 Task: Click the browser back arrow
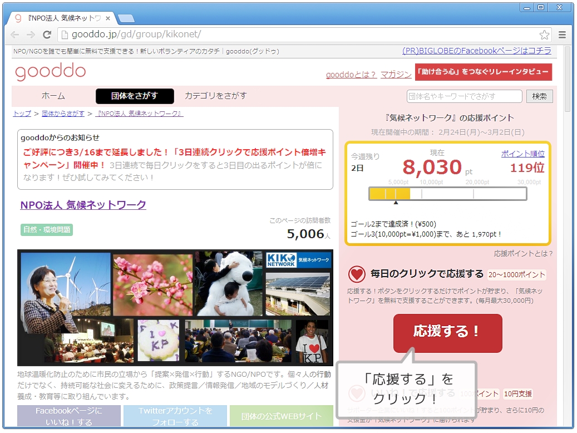pos(14,35)
